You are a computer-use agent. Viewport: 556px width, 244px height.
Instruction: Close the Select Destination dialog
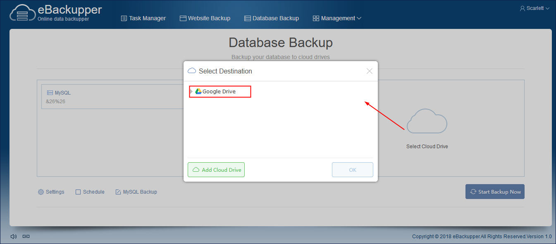(x=370, y=71)
